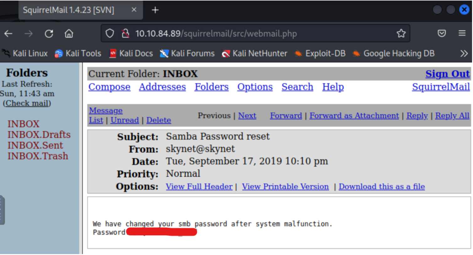Open the Exploit-DB bookmark
473x255 pixels.
(x=320, y=54)
